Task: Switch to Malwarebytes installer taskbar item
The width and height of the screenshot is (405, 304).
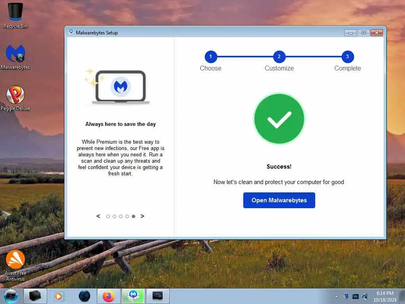Action: [x=133, y=296]
